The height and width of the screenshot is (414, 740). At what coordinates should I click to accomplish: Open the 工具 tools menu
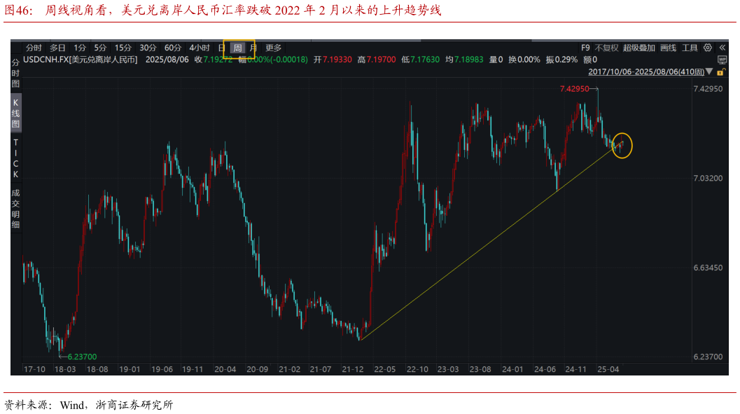tap(690, 48)
